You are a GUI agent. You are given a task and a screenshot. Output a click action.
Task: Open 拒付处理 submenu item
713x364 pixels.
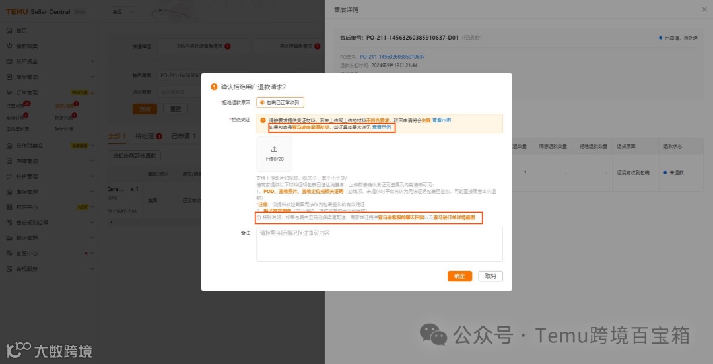pos(63,129)
